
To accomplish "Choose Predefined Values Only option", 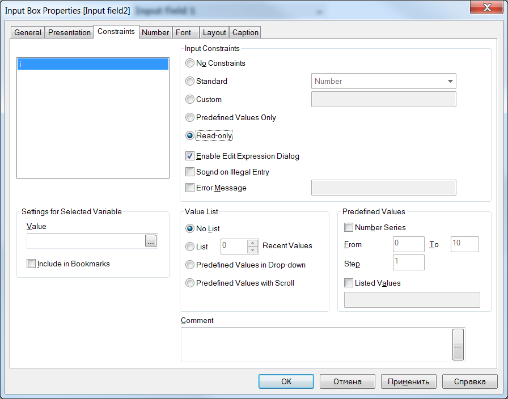I will pyautogui.click(x=190, y=117).
